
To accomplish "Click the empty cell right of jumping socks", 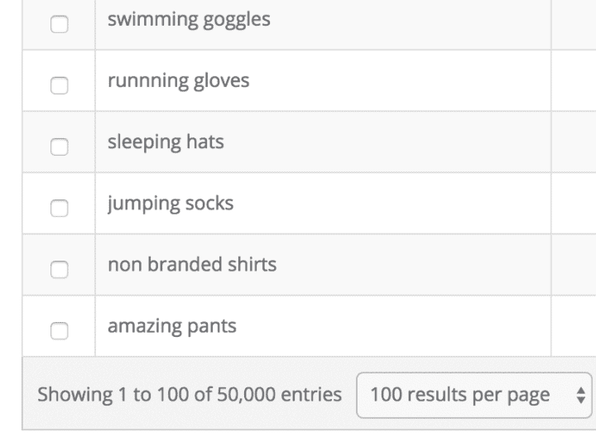I will point(573,203).
